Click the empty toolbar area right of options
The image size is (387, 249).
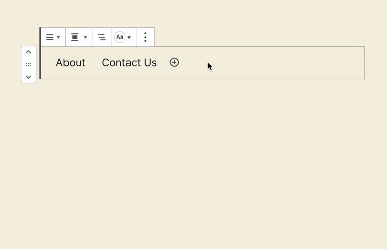click(x=254, y=37)
